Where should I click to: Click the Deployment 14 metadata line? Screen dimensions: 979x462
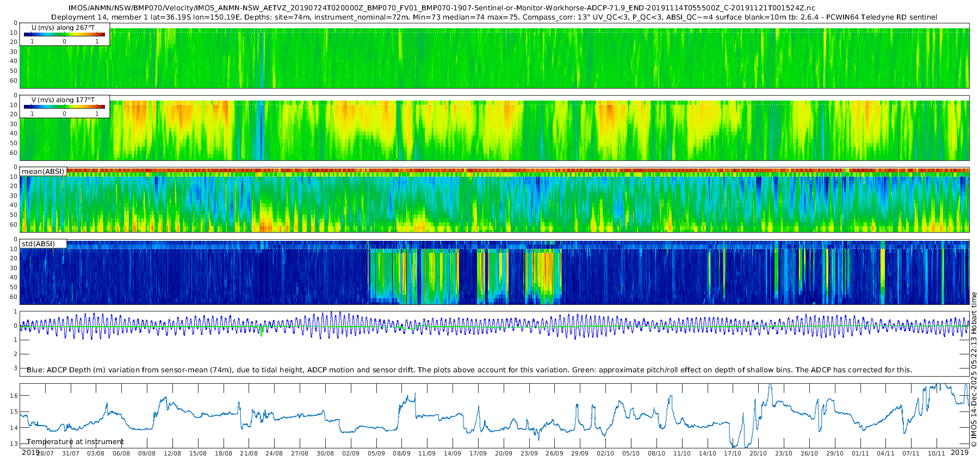click(494, 17)
